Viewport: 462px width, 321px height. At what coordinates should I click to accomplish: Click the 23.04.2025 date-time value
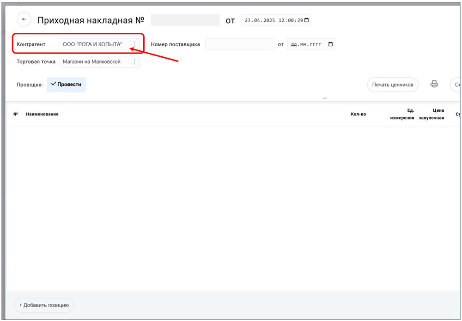273,20
